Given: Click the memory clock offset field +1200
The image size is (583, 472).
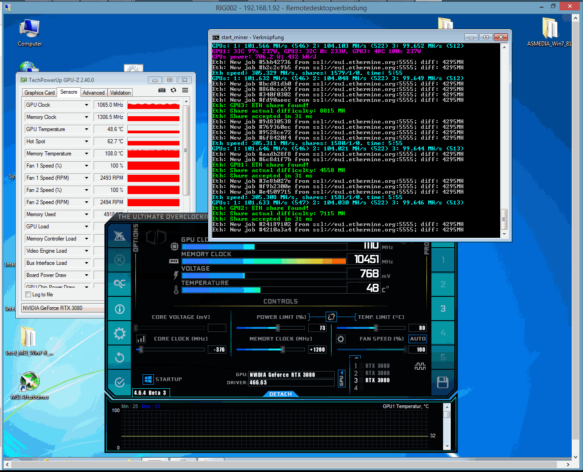Looking at the screenshot, I should 317,349.
